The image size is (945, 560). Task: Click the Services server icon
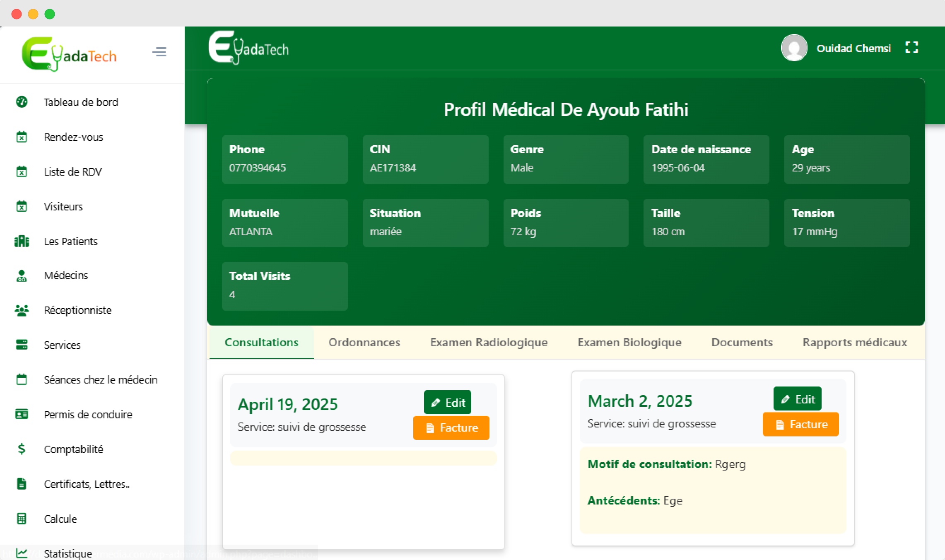[22, 345]
